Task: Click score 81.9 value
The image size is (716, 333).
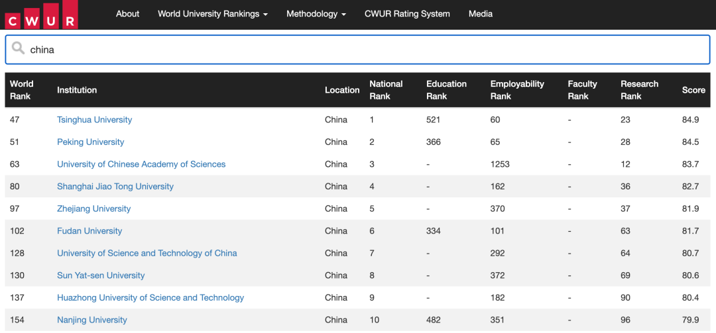Action: coord(690,209)
